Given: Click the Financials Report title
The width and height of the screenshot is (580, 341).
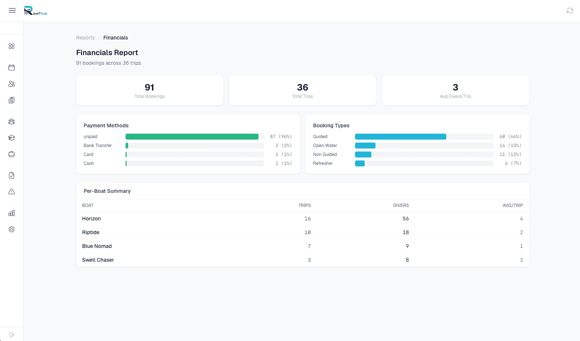Looking at the screenshot, I should [x=107, y=52].
